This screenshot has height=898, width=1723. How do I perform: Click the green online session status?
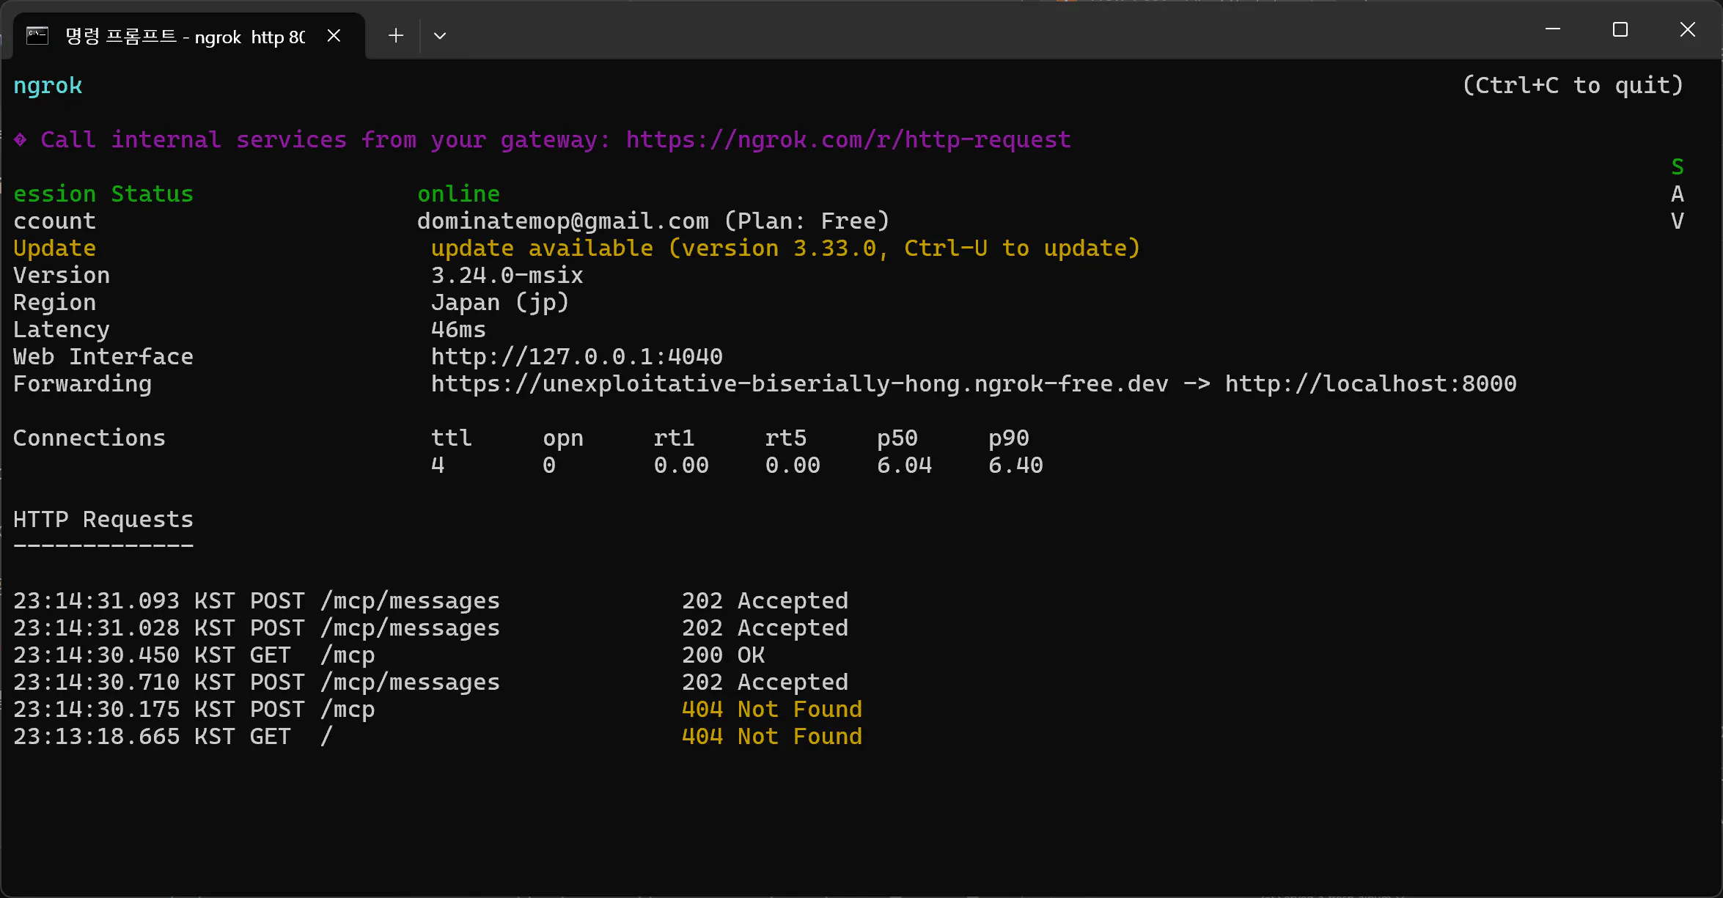[x=458, y=194]
